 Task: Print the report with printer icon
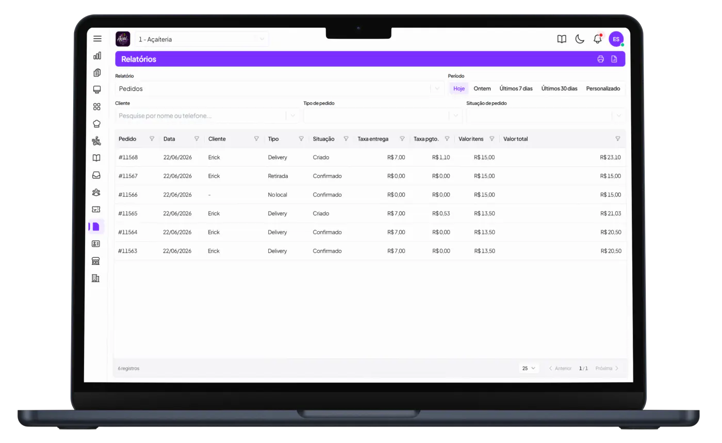(x=601, y=59)
